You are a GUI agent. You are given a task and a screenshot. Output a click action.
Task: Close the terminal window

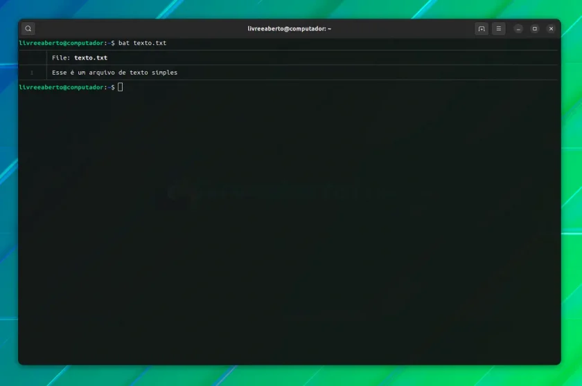pyautogui.click(x=551, y=28)
